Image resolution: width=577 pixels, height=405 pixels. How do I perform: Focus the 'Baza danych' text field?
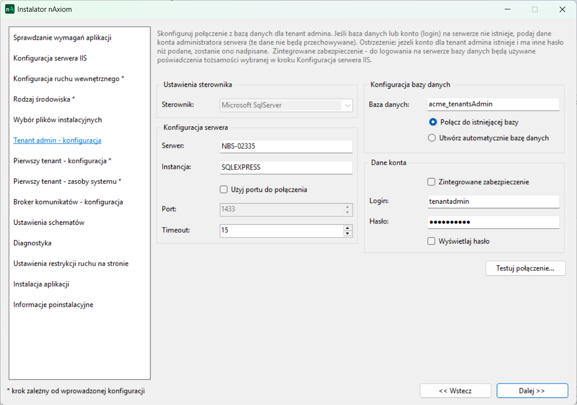pos(493,104)
